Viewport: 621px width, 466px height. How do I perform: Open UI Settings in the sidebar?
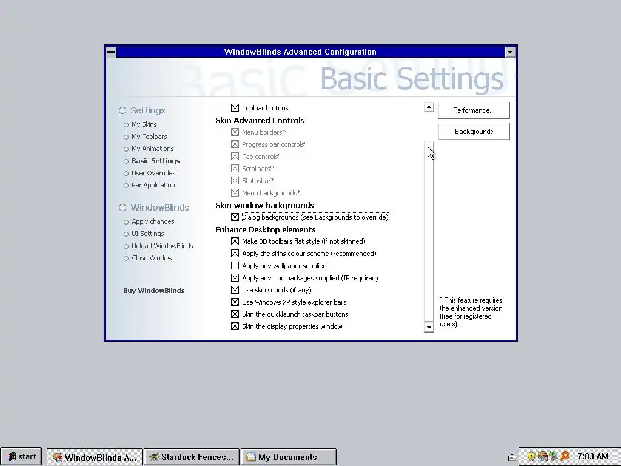click(148, 234)
